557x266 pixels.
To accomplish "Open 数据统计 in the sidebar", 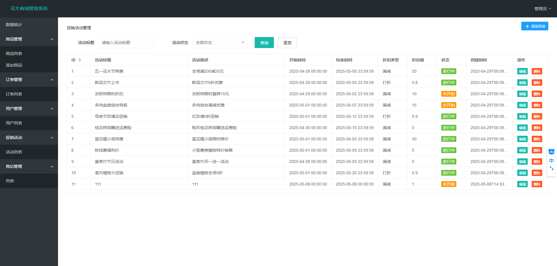I will point(29,25).
